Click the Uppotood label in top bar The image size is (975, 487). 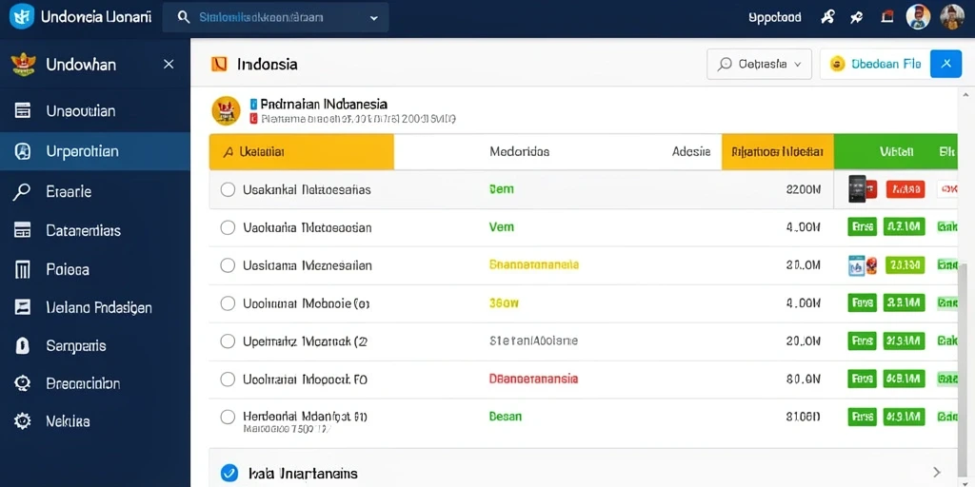coord(775,17)
